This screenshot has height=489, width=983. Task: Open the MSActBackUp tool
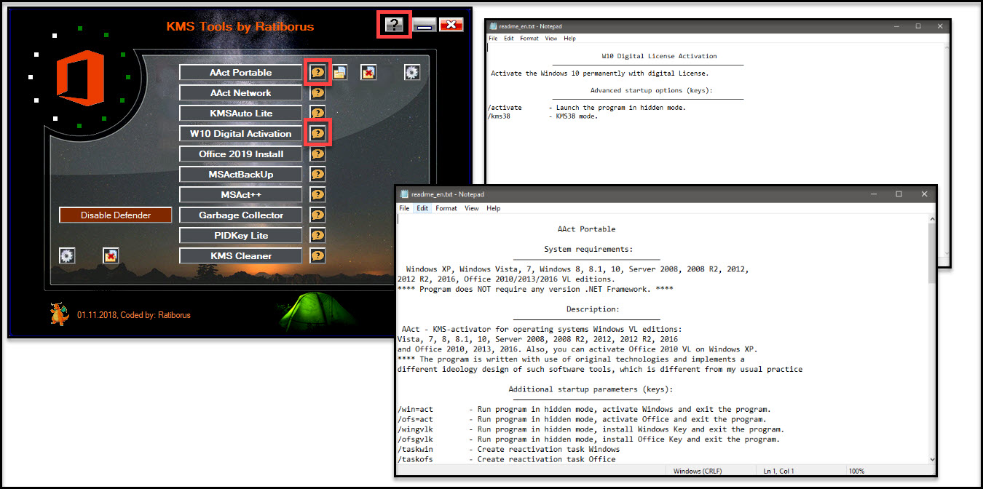pos(240,174)
